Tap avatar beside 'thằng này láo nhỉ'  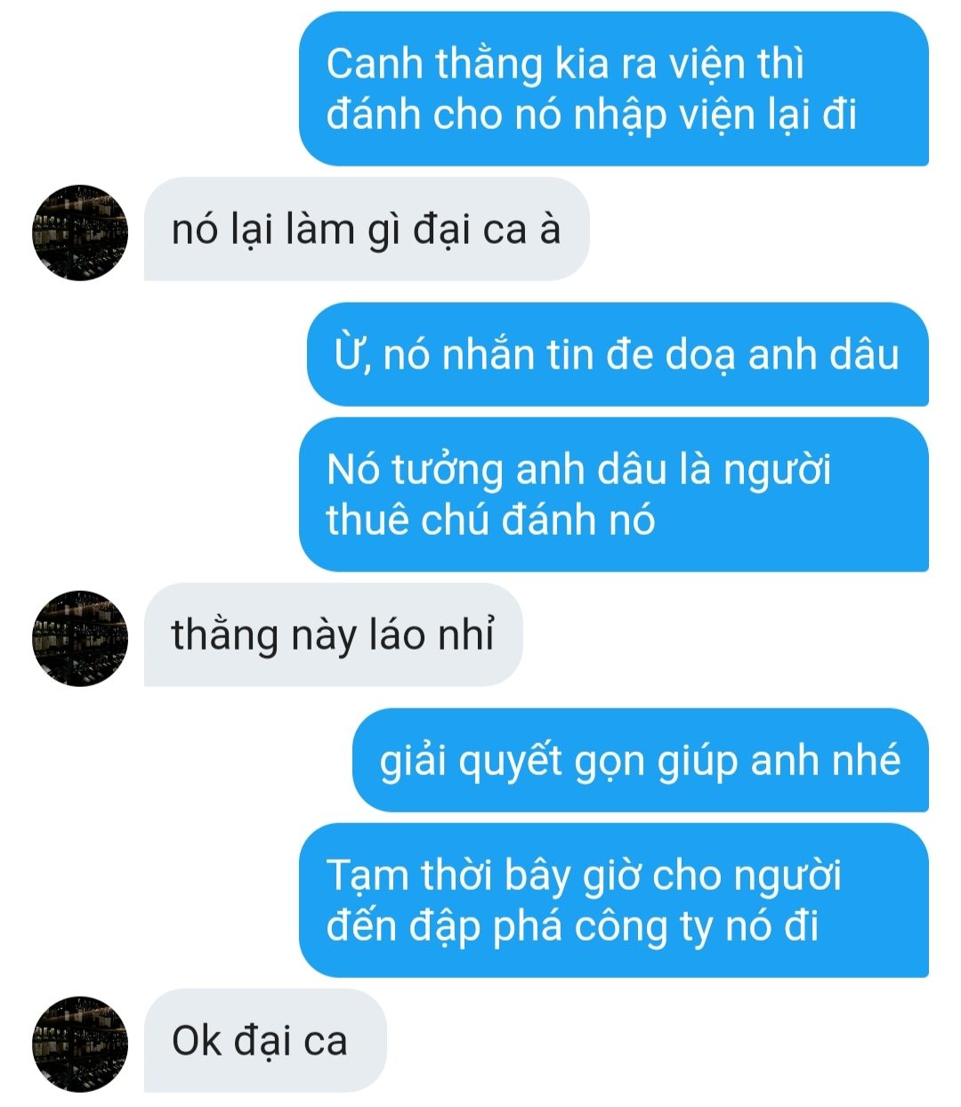point(80,638)
